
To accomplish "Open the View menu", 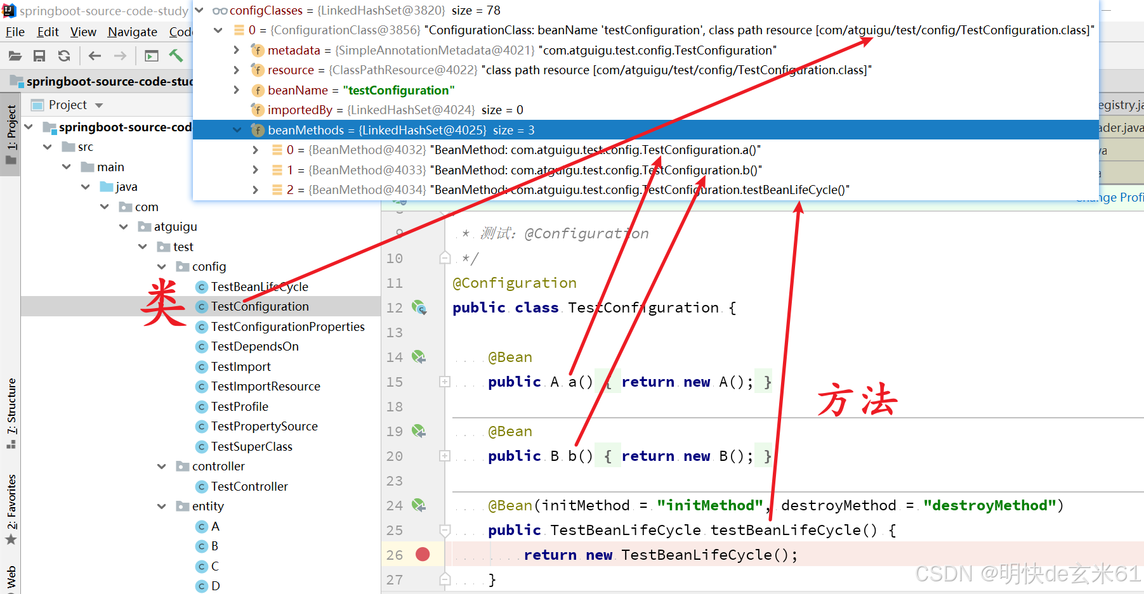I will (x=83, y=32).
